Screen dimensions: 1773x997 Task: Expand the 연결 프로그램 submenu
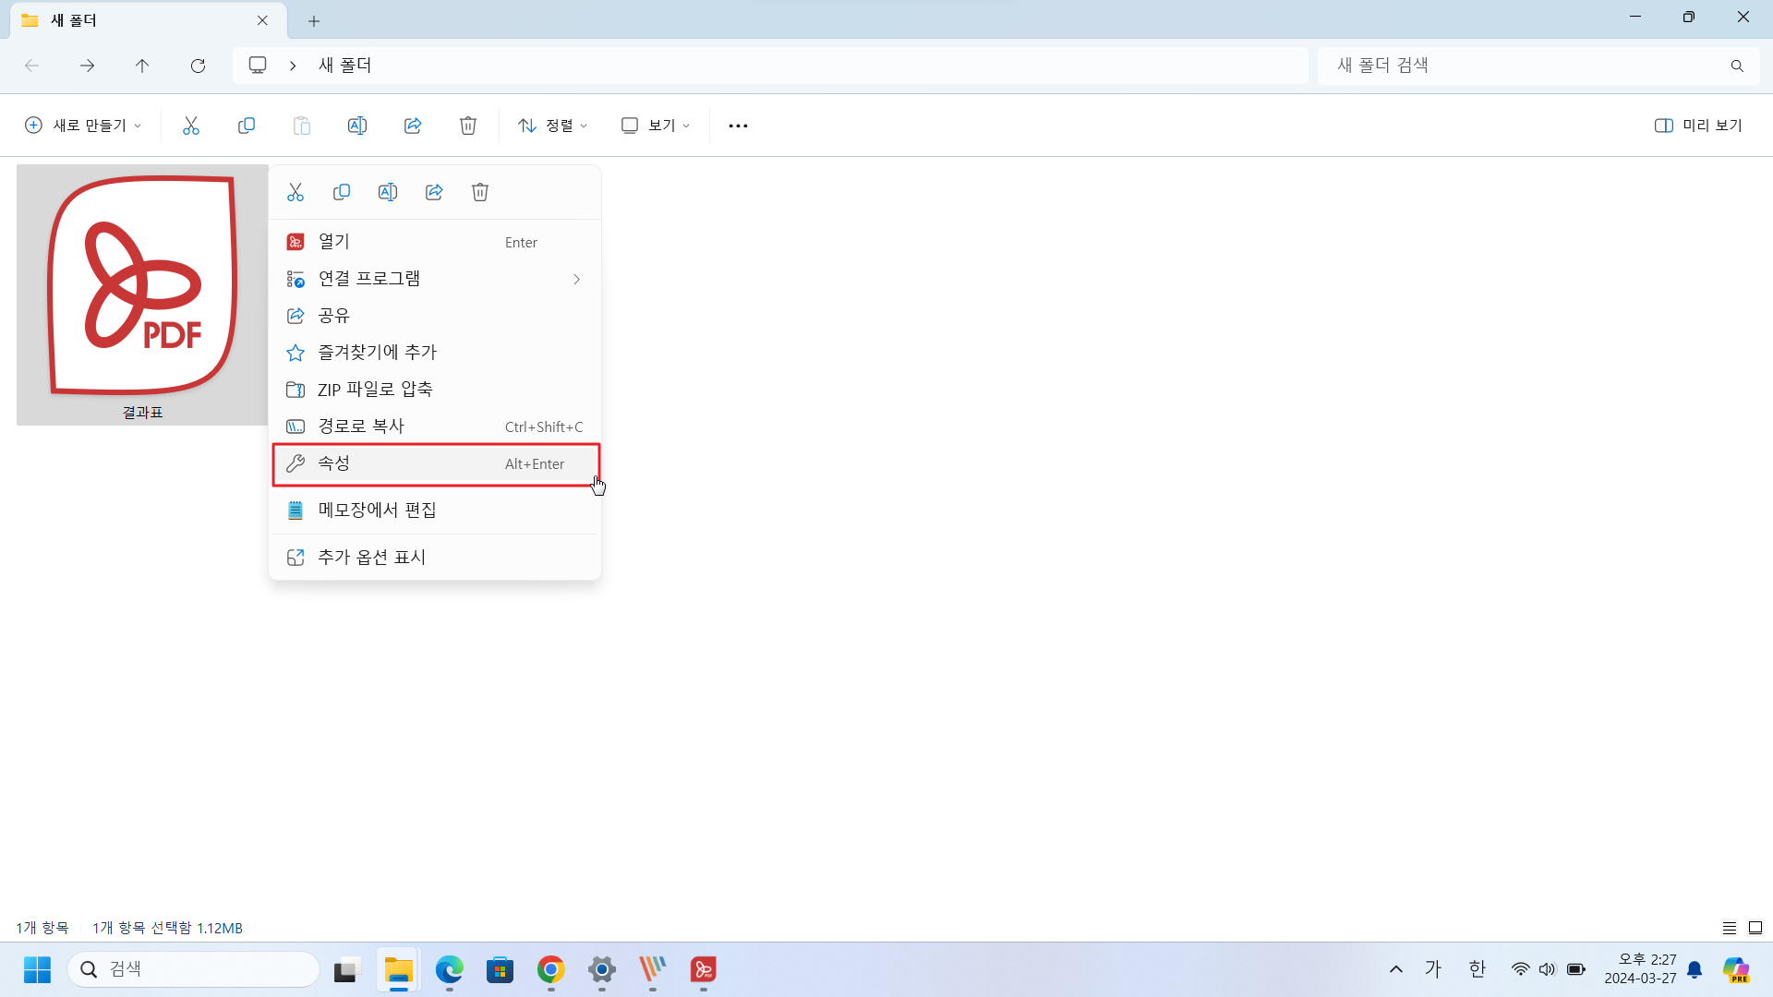click(x=435, y=279)
